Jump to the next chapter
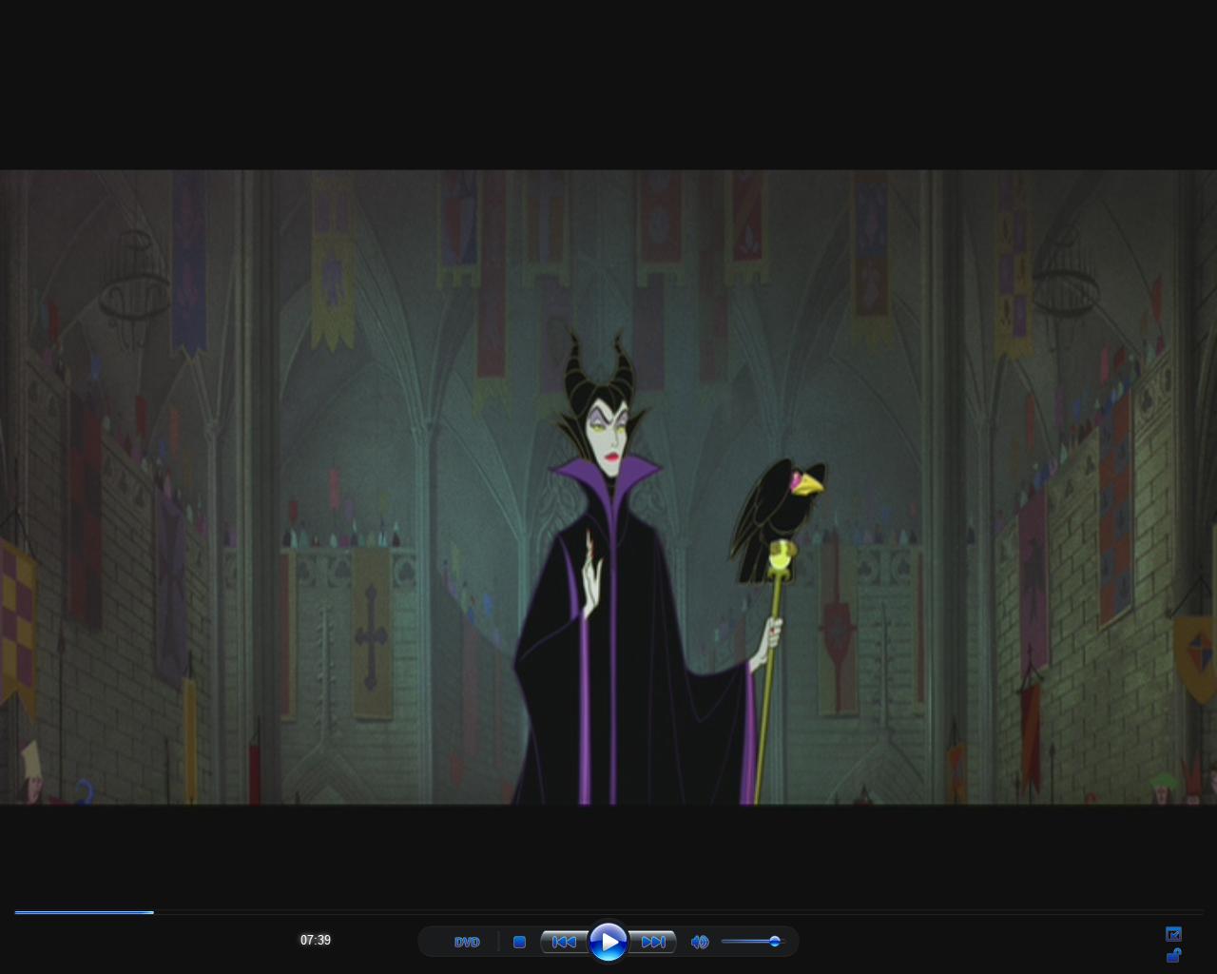This screenshot has height=974, width=1217. point(653,942)
